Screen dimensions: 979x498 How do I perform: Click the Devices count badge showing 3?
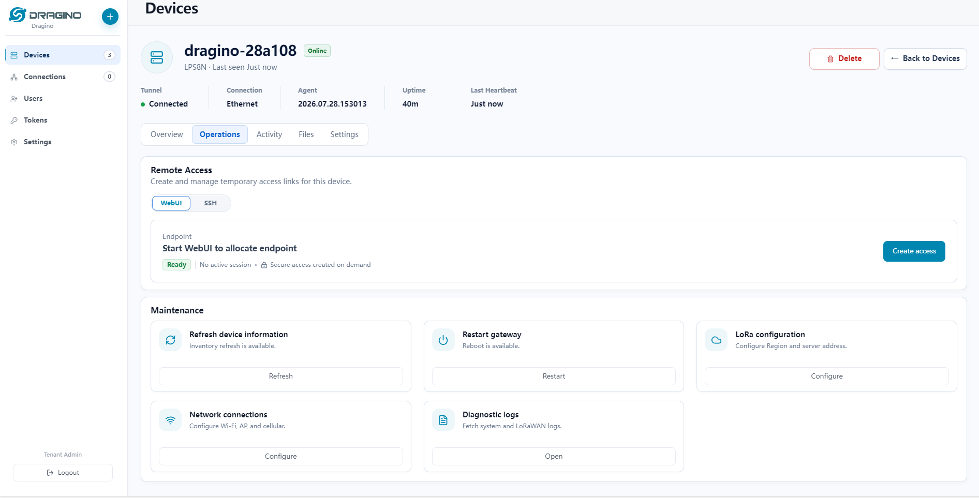tap(109, 55)
